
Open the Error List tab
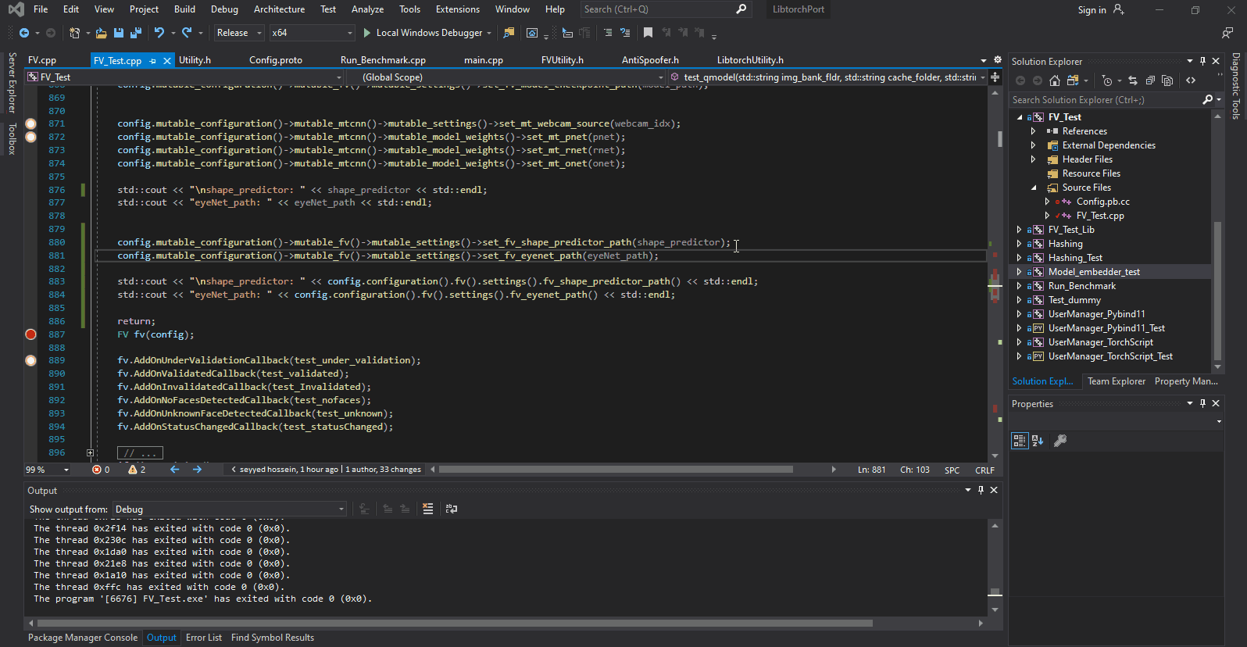[204, 638]
